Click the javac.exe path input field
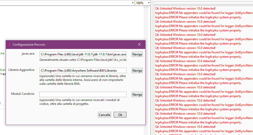This screenshot has width=253, height=135. coord(83,54)
